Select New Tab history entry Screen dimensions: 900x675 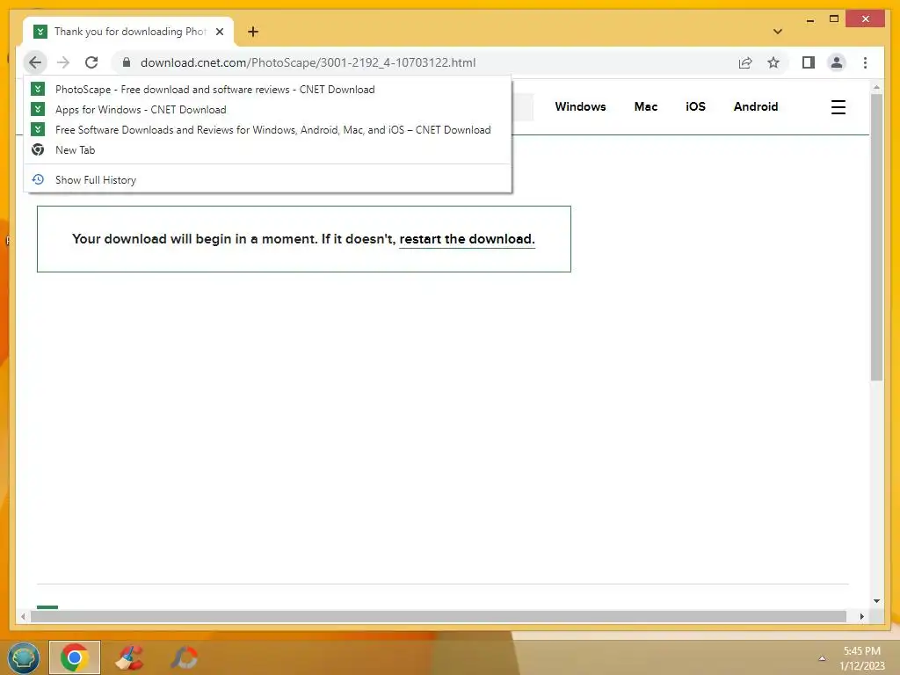click(267, 149)
